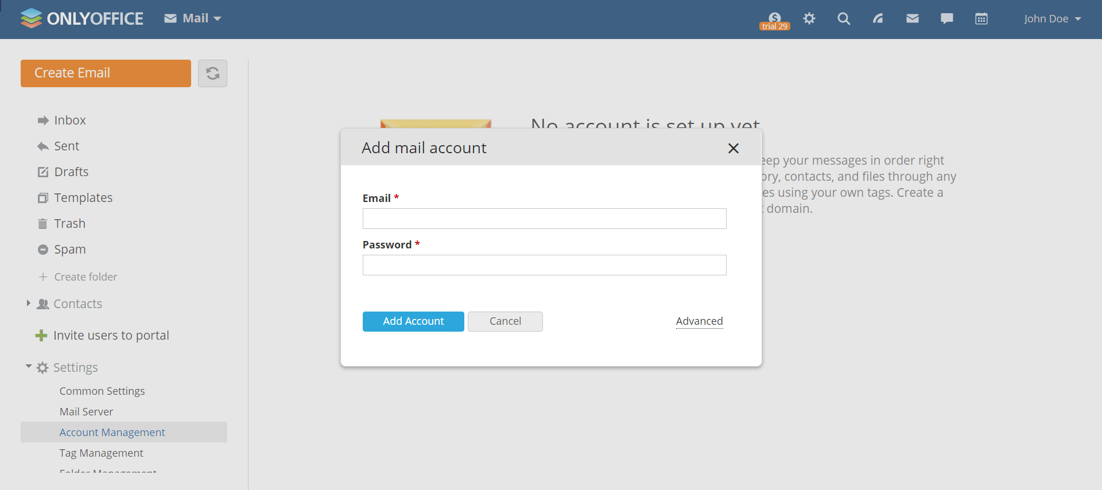The image size is (1102, 490).
Task: Click the Create Email button
Action: 106,73
